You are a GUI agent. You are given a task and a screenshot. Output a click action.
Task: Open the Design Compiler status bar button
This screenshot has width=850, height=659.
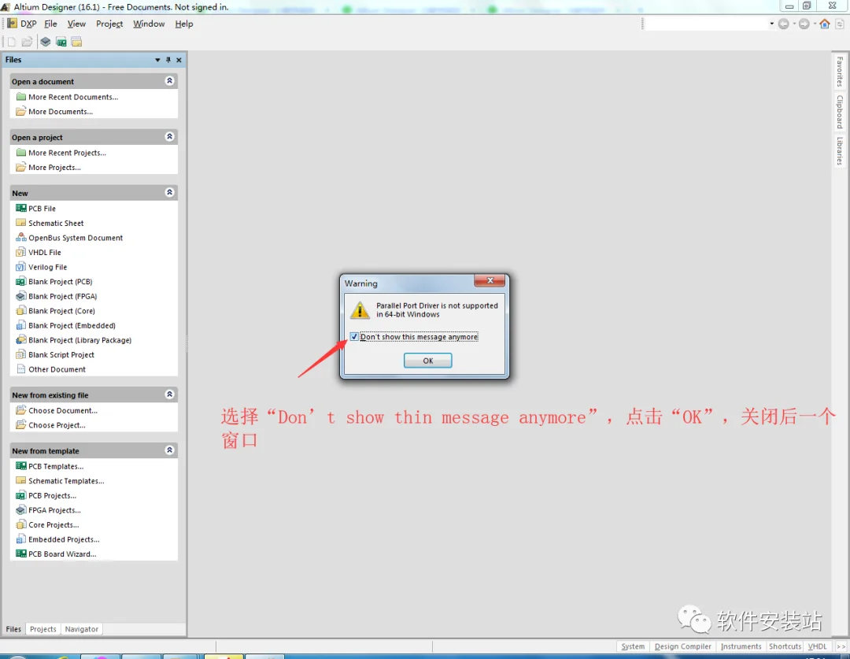pos(682,646)
